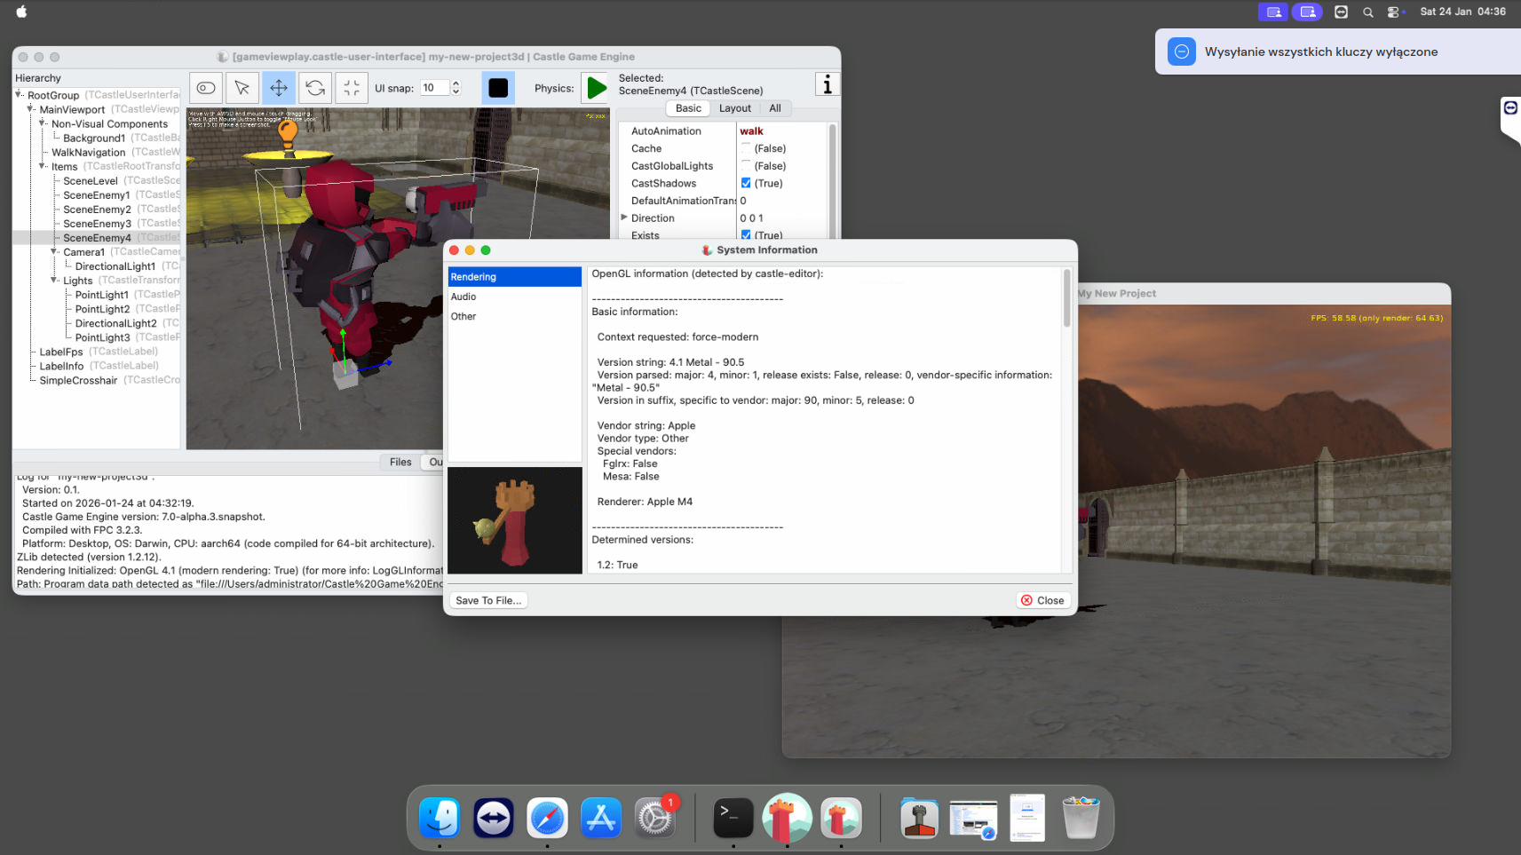Pick the Scale tool icon

coord(352,88)
